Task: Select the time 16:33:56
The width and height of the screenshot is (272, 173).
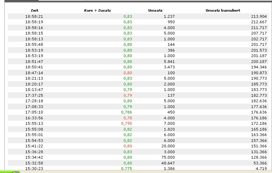Action: tap(34, 118)
